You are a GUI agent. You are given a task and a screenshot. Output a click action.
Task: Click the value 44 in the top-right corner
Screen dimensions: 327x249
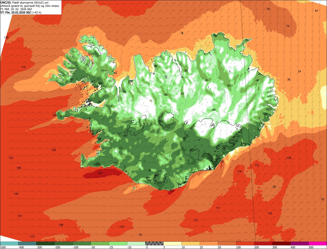[x=316, y=11]
